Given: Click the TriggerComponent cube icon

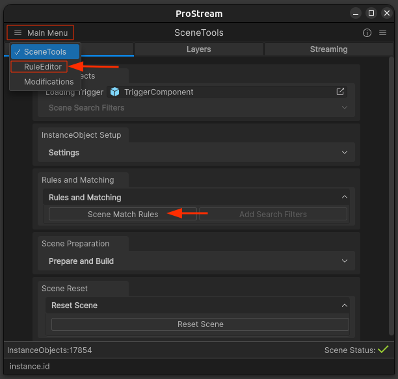Looking at the screenshot, I should pos(114,92).
